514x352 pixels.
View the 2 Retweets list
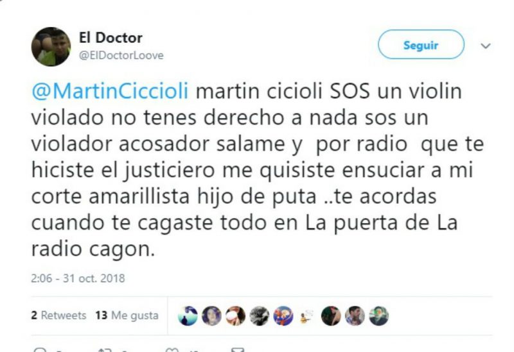58,315
